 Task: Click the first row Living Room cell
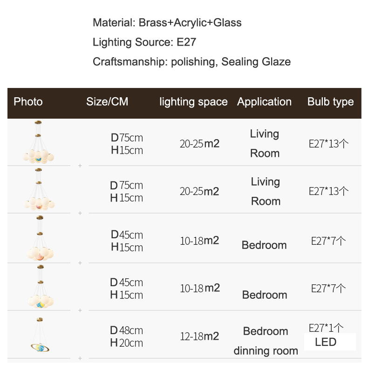coord(265,144)
